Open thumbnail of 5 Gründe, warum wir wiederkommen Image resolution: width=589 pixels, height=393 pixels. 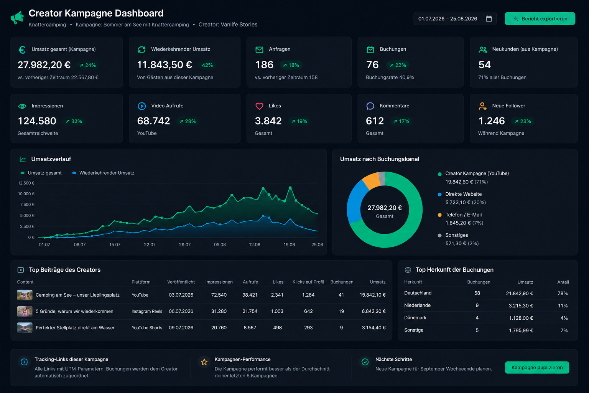25,312
